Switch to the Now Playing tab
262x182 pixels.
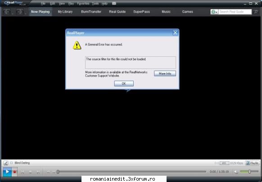pyautogui.click(x=41, y=12)
